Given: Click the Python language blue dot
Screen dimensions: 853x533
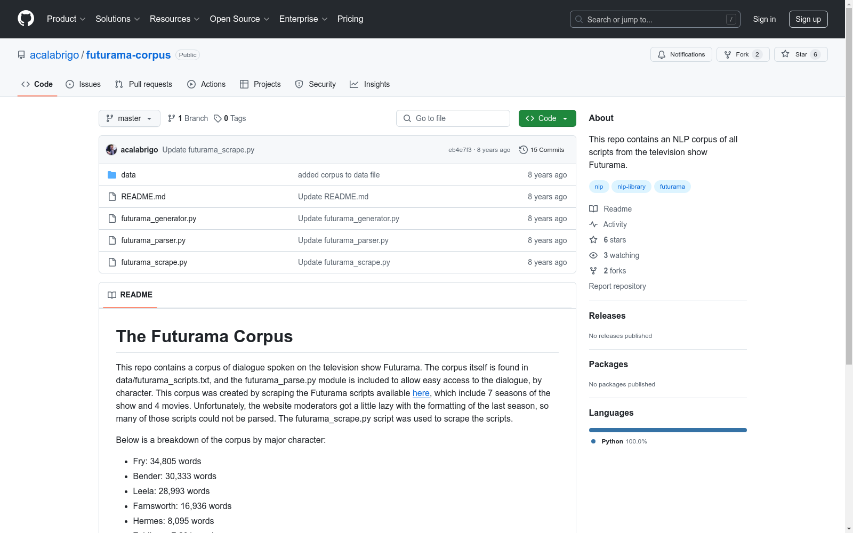Looking at the screenshot, I should tap(593, 441).
